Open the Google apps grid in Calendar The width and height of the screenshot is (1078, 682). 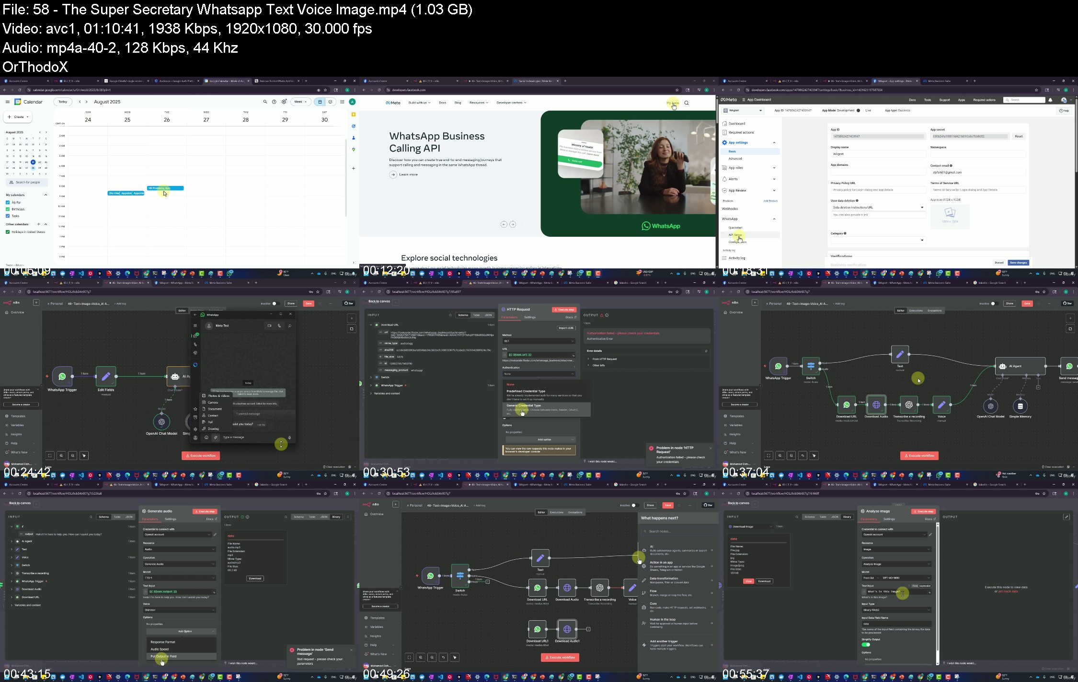(x=342, y=102)
